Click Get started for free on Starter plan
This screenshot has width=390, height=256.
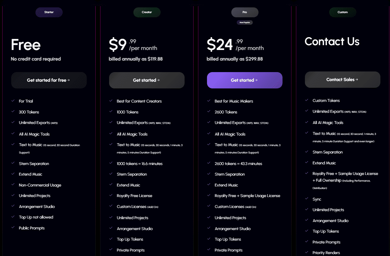point(49,80)
